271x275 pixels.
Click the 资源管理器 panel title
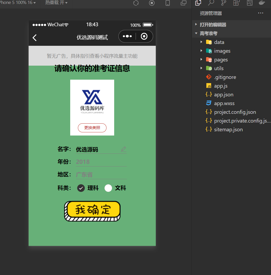[211, 13]
